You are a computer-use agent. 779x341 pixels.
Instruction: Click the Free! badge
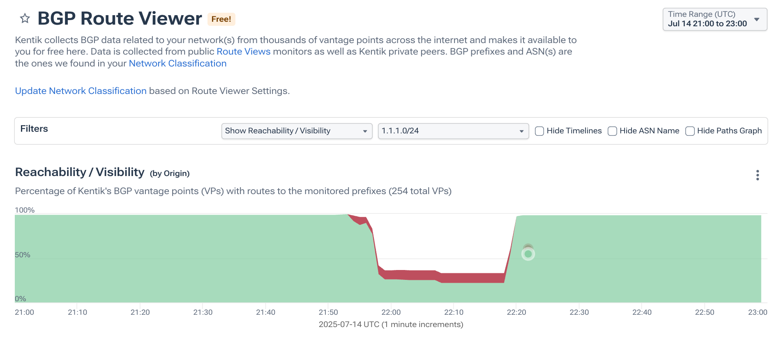point(221,19)
